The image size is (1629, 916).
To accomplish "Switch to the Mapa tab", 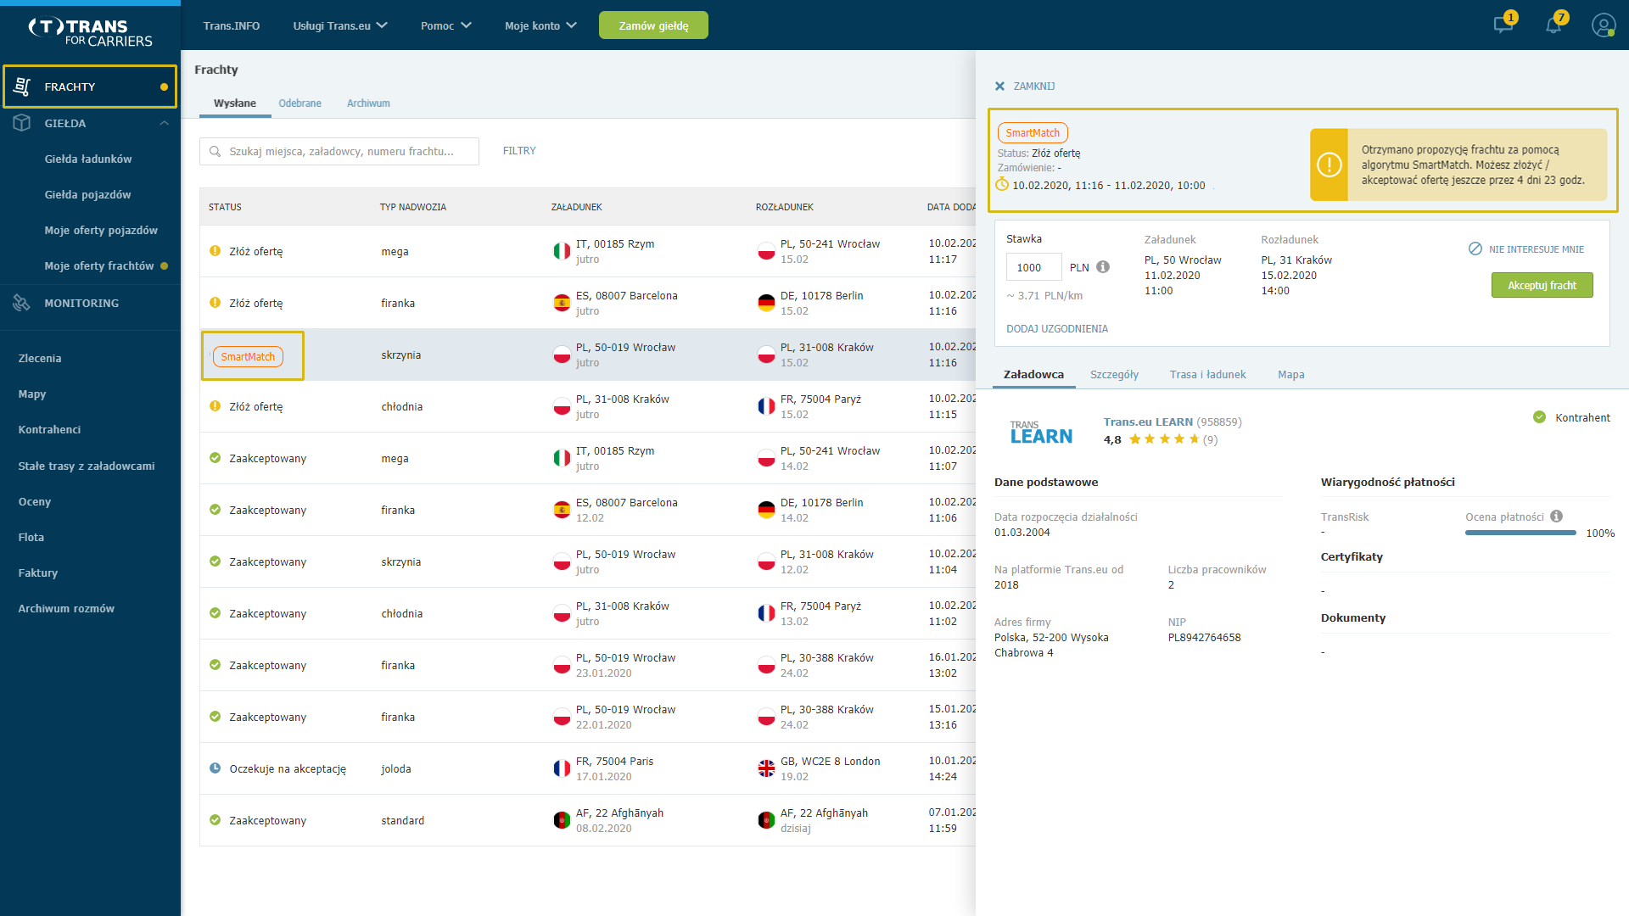I will (1290, 374).
